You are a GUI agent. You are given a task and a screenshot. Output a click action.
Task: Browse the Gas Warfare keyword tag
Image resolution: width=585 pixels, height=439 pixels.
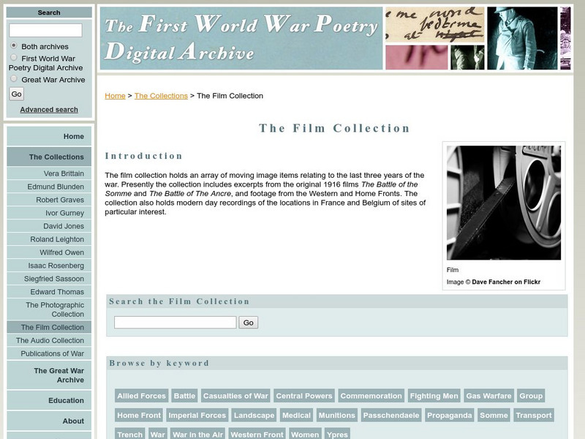pos(488,396)
